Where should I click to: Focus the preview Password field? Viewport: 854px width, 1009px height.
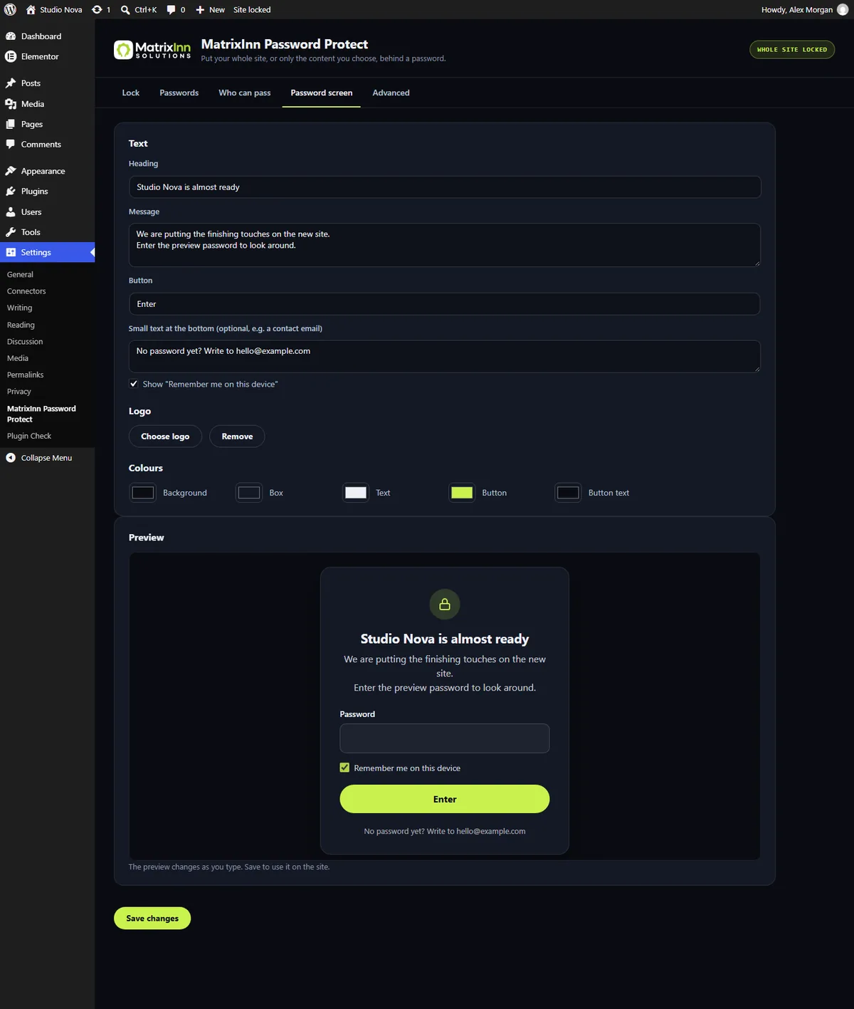(445, 738)
